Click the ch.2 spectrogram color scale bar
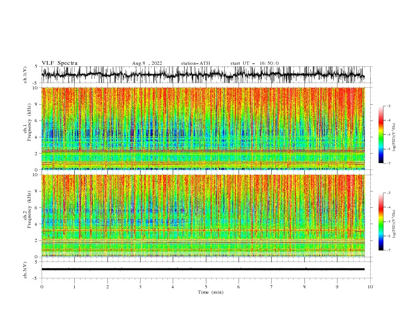 point(381,222)
